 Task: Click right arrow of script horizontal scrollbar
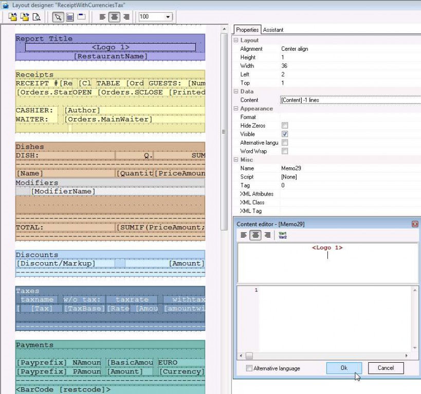(x=406, y=356)
